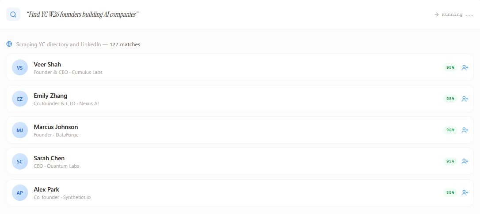Add Marcus Johnson as a contact
Image resolution: width=480 pixels, height=214 pixels.
465,130
